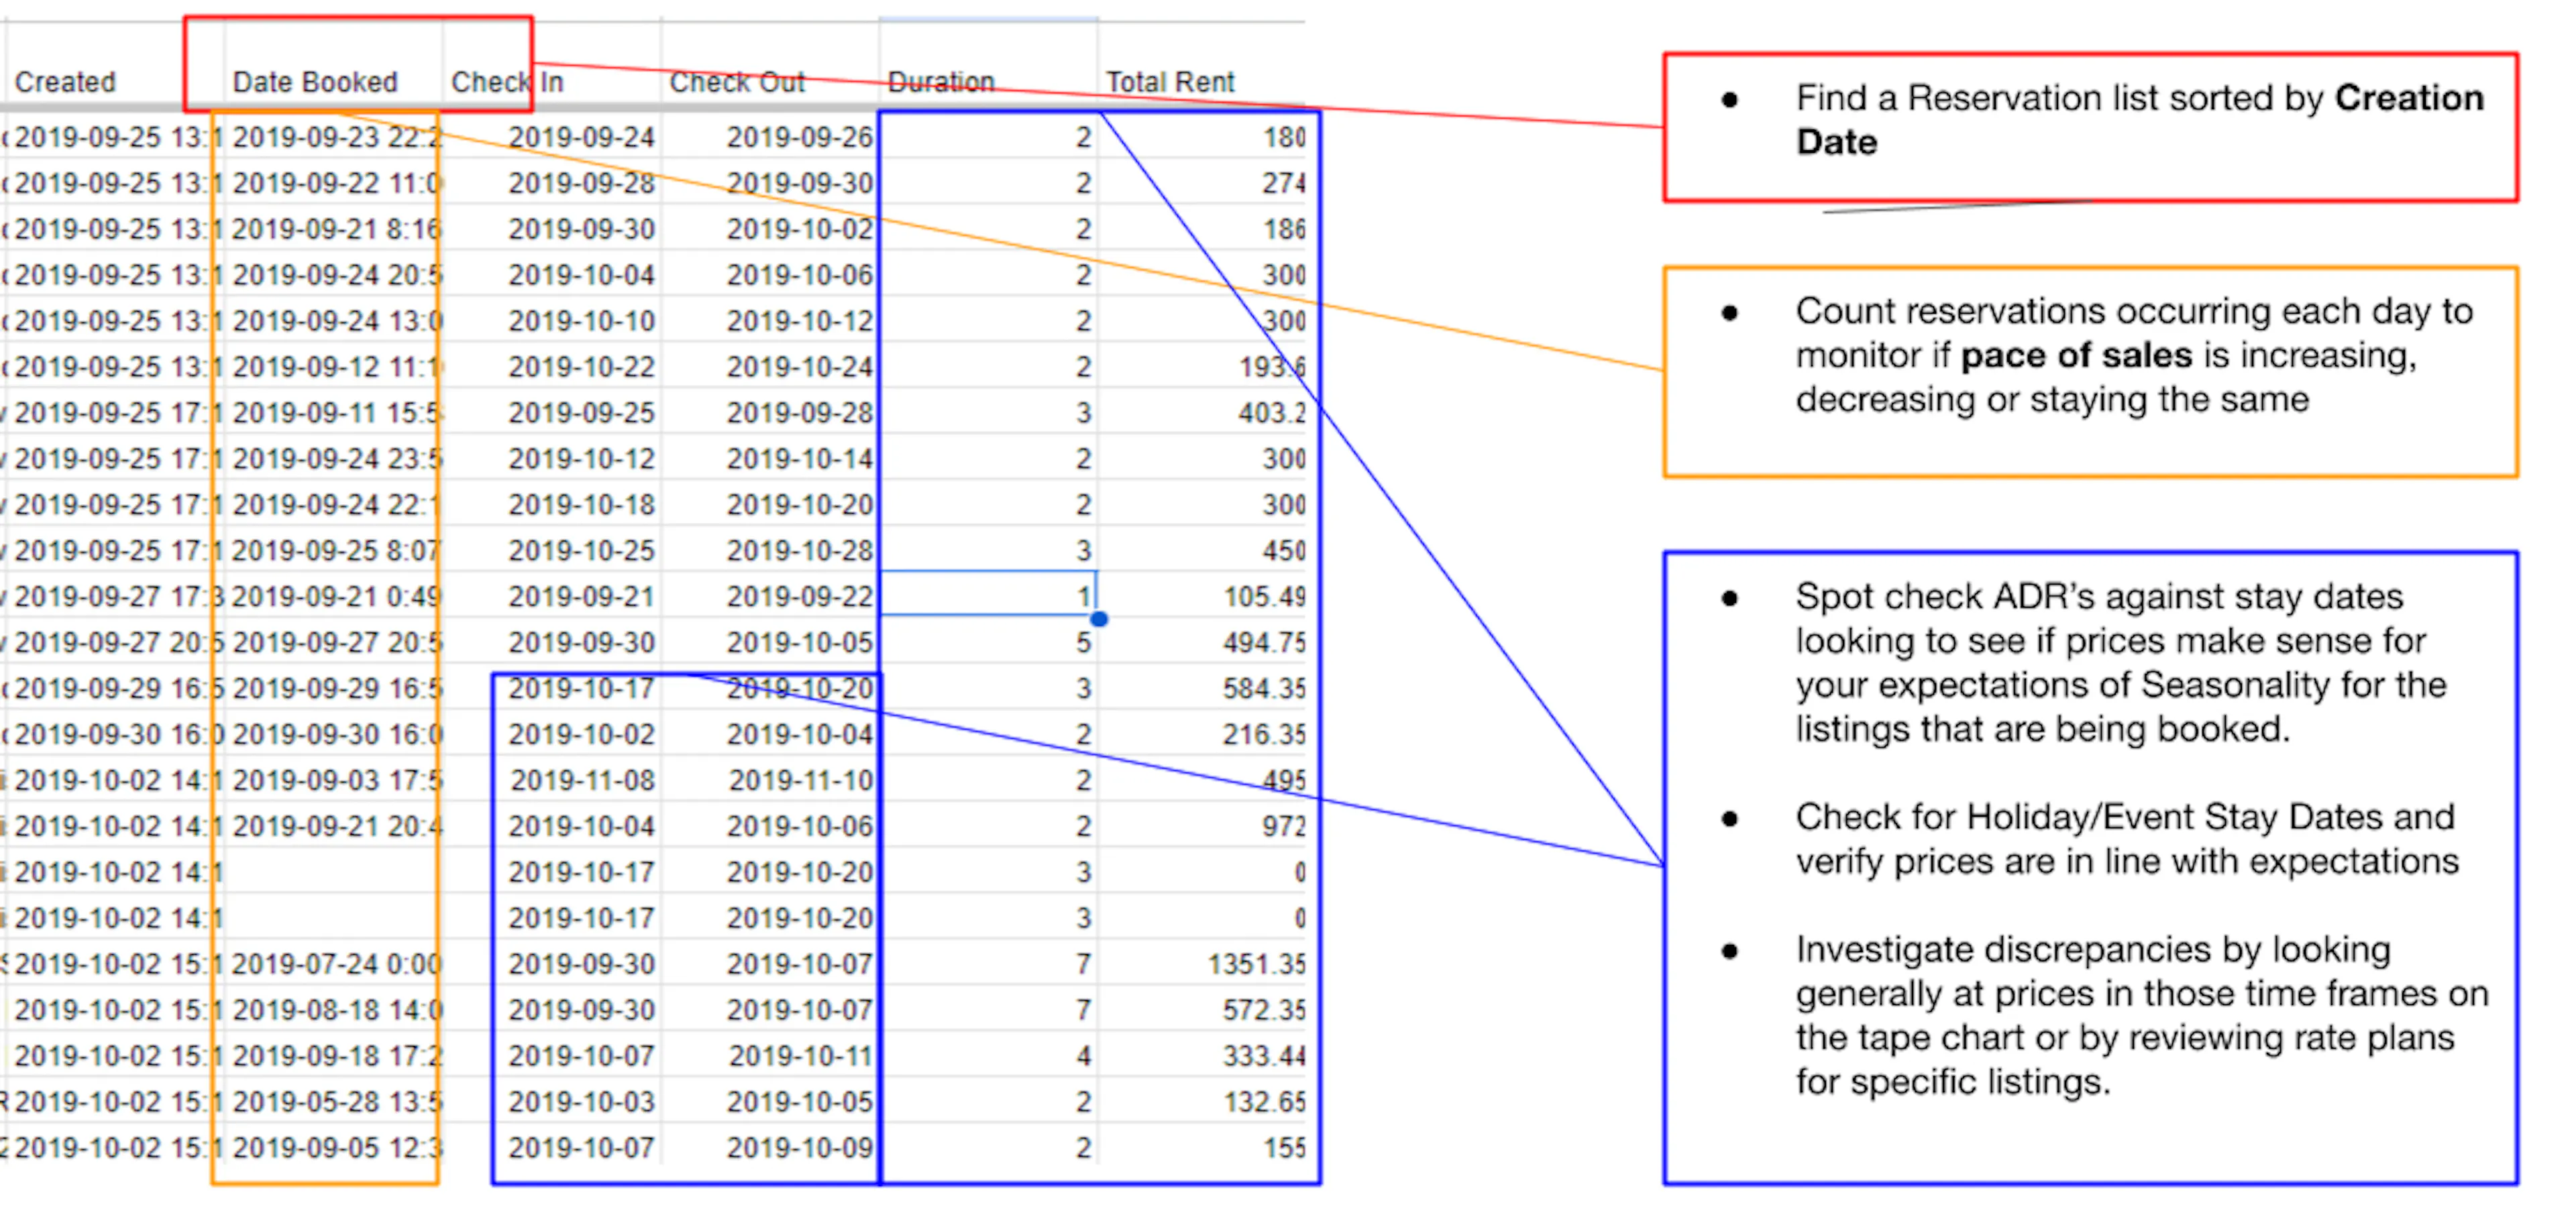Click the Duration column header
The height and width of the screenshot is (1215, 2576).
click(x=940, y=82)
